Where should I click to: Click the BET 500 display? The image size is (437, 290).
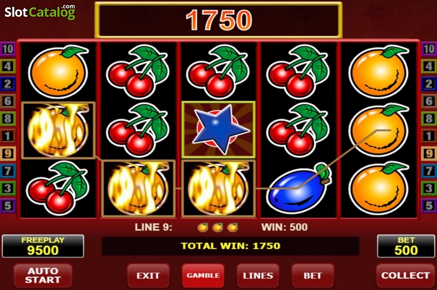pyautogui.click(x=406, y=246)
